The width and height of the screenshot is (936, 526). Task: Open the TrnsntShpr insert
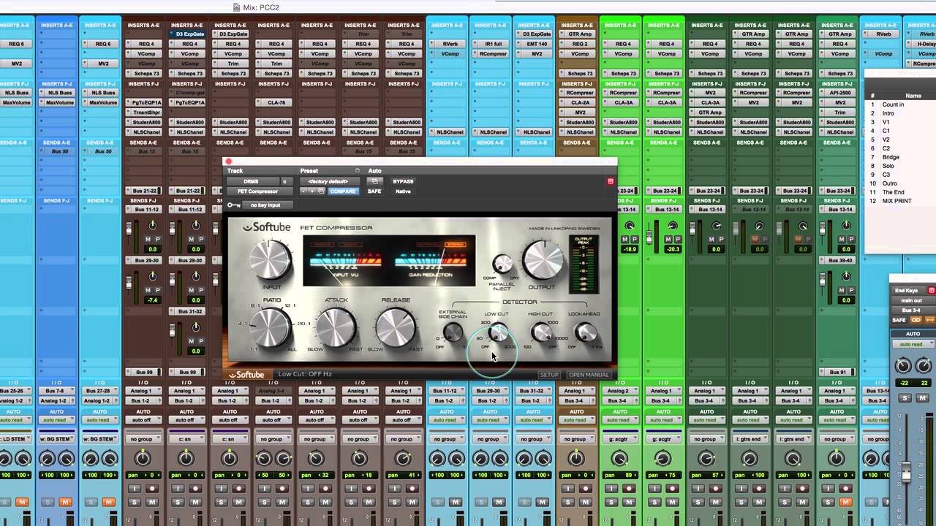point(146,113)
